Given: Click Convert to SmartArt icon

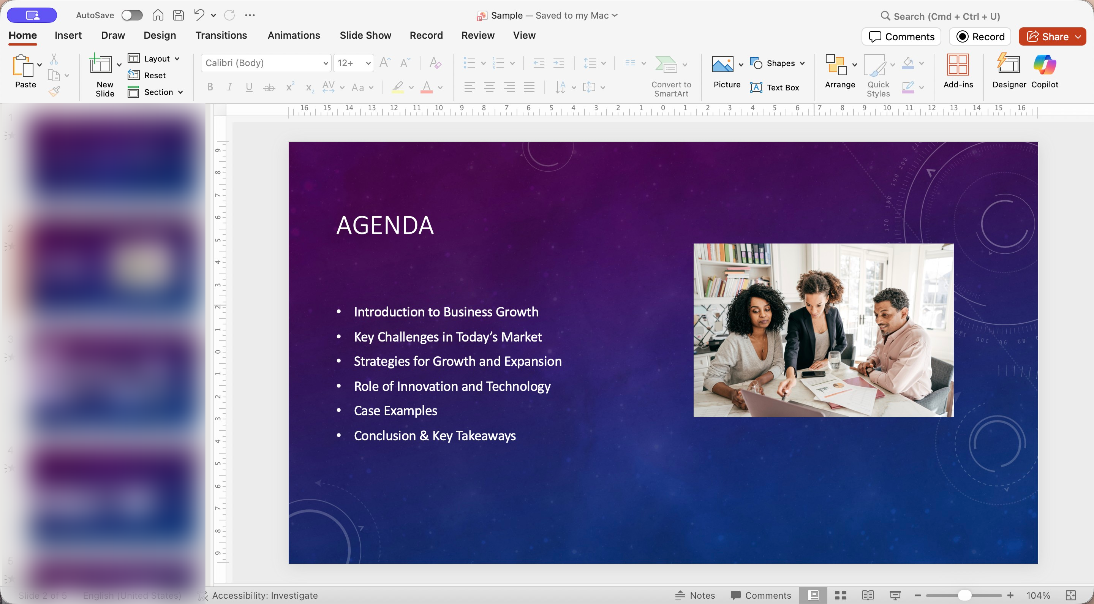Looking at the screenshot, I should [666, 65].
